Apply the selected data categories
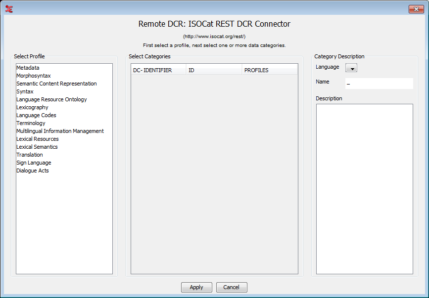Screen dimensions: 429x298 point(196,287)
